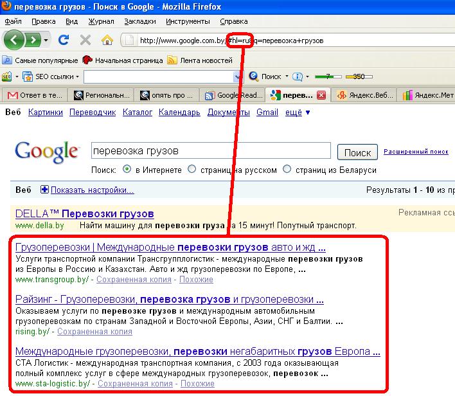Click the Google logo

click(46, 152)
